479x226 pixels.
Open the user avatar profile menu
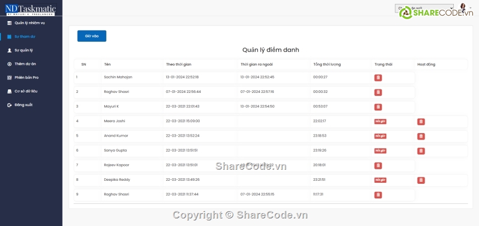click(463, 8)
